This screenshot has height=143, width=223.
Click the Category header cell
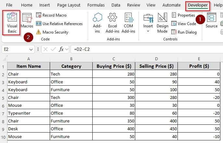71,66
